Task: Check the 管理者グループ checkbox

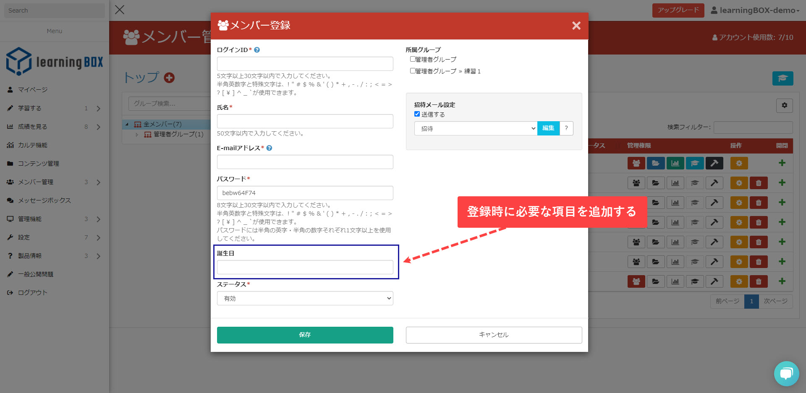Action: pyautogui.click(x=413, y=59)
